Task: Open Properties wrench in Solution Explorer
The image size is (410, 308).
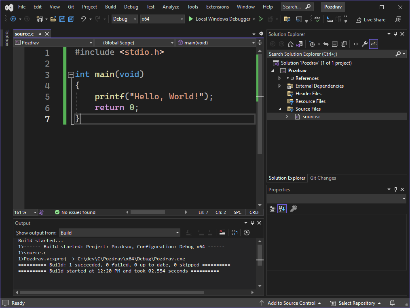Action: (x=364, y=44)
